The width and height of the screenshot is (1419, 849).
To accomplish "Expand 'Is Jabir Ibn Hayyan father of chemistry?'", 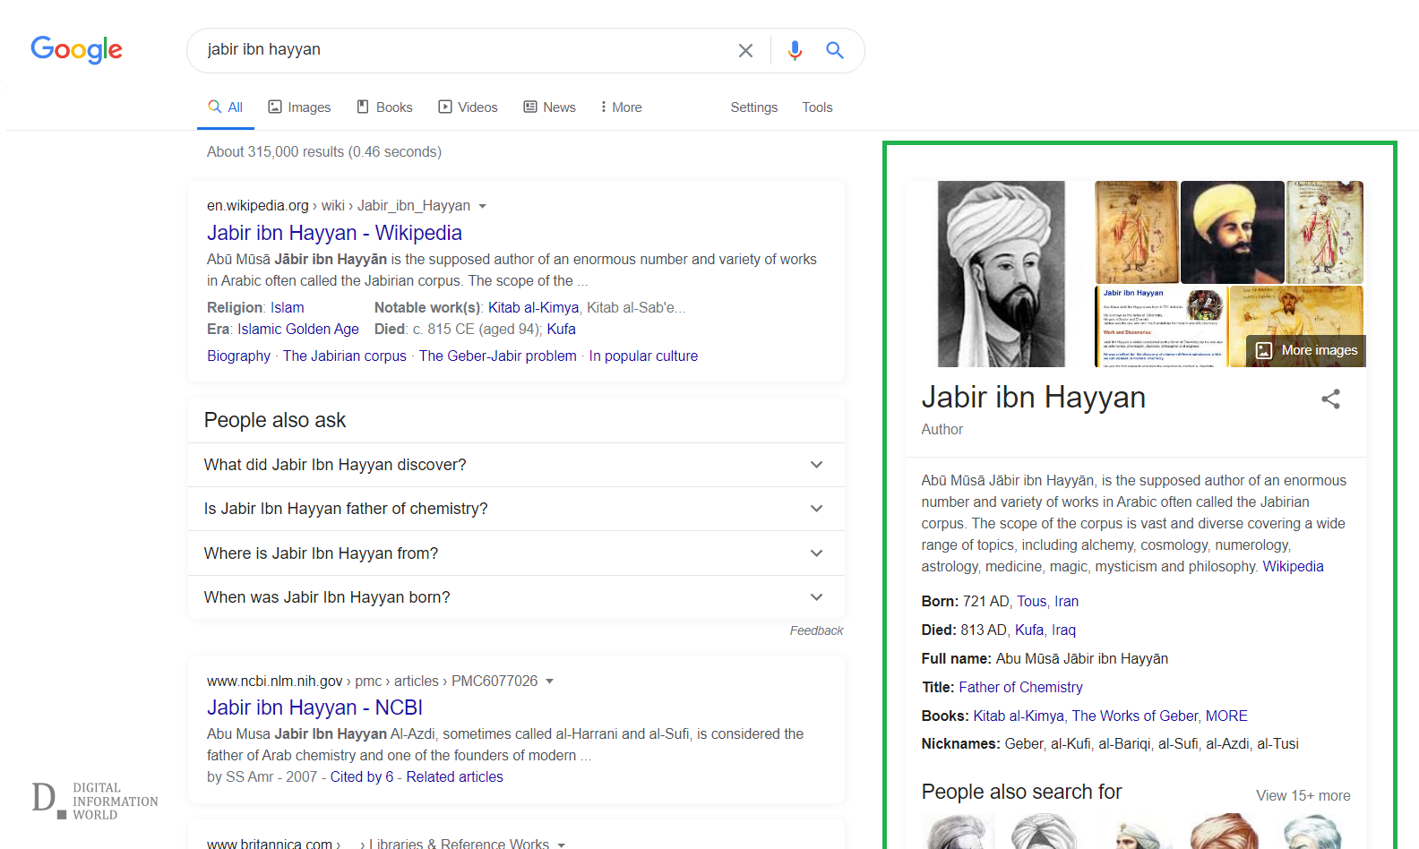I will tap(516, 509).
